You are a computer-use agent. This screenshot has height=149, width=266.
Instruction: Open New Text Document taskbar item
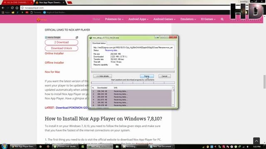point(162,147)
